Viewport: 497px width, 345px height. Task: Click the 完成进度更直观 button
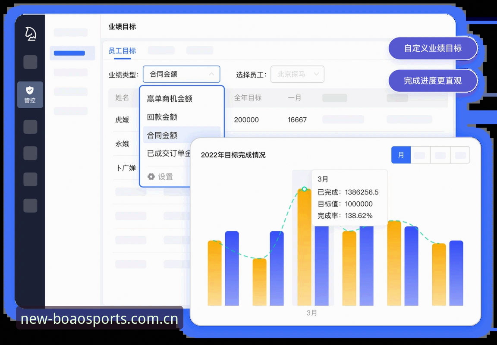click(x=433, y=81)
